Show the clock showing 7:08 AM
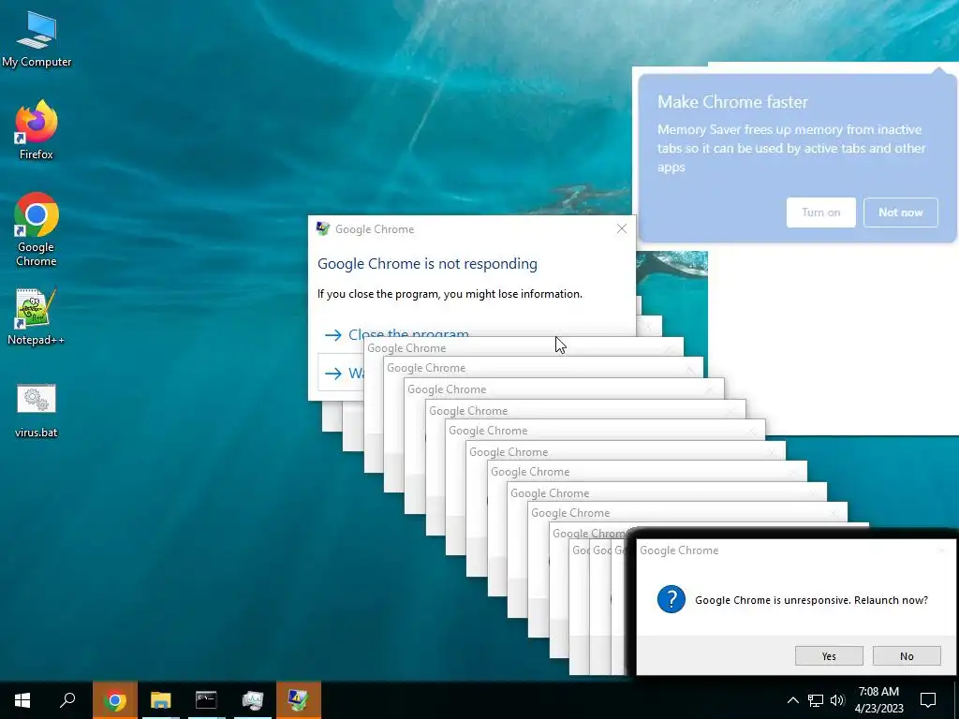The image size is (959, 719). (x=878, y=700)
